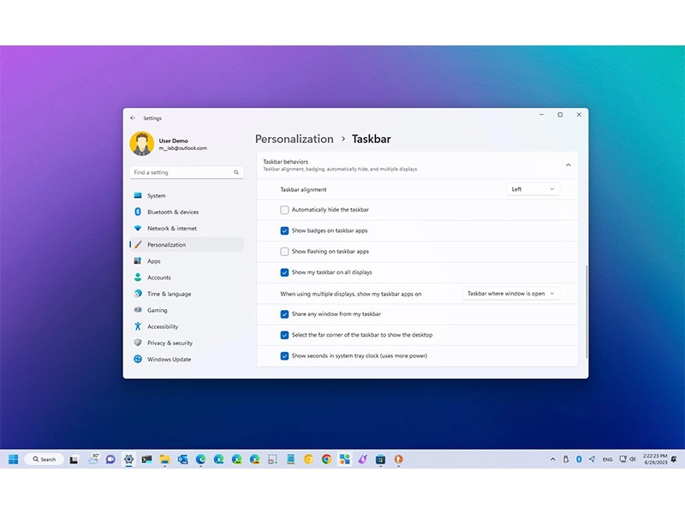The width and height of the screenshot is (685, 514).
Task: Open the multiple displays taskbar apps dropdown
Action: pos(509,293)
